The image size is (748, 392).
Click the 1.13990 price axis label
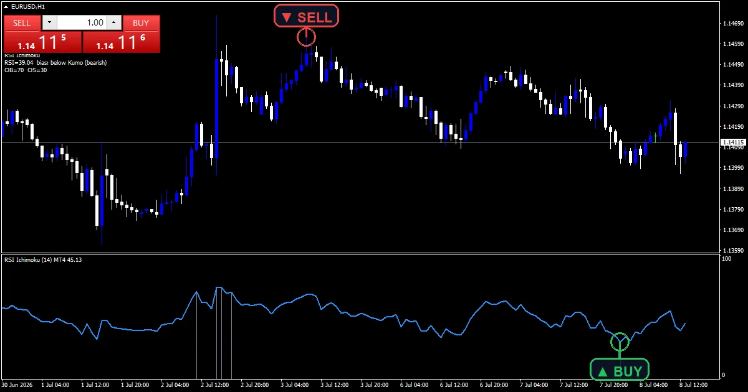tap(733, 168)
